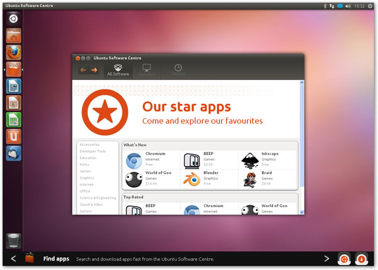Open the Developer Tools category
The height and width of the screenshot is (270, 378).
(93, 151)
